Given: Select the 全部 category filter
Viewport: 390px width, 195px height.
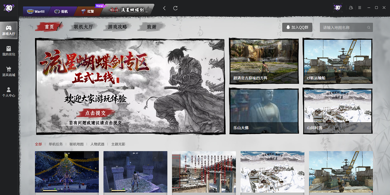Looking at the screenshot, I should pyautogui.click(x=38, y=144).
